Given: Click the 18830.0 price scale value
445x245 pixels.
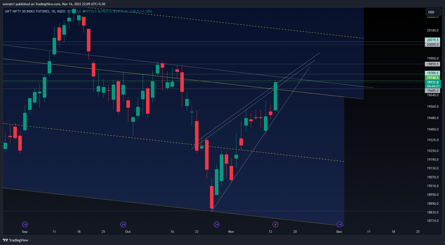Looking at the screenshot, I should (x=433, y=212).
